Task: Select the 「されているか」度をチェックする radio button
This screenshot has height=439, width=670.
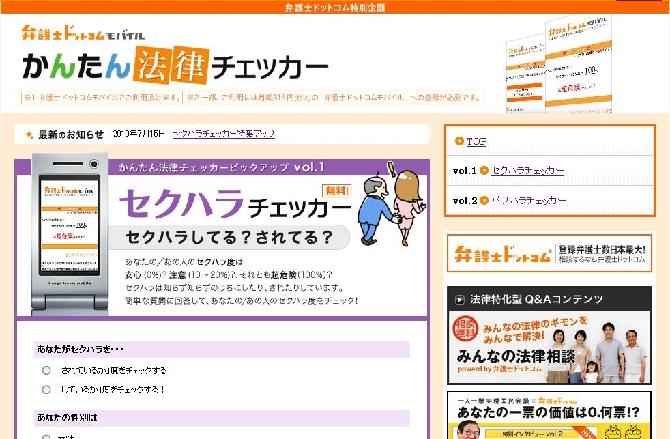Action: [46, 371]
